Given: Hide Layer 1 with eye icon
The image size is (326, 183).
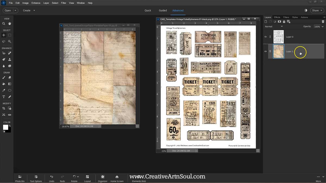Looking at the screenshot, I should pos(265,51).
